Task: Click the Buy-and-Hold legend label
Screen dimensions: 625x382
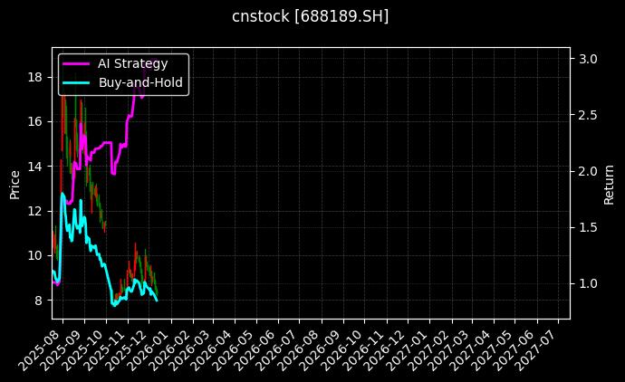Action: click(140, 82)
